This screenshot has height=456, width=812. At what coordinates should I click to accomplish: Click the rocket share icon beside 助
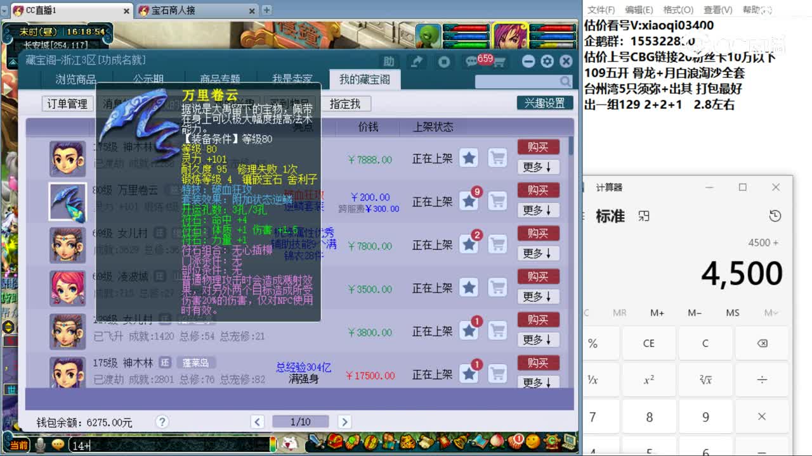(416, 61)
